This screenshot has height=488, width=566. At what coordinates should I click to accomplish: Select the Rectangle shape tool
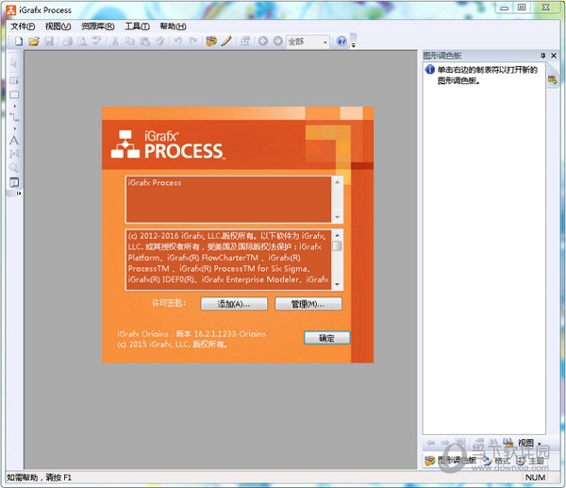coord(14,95)
